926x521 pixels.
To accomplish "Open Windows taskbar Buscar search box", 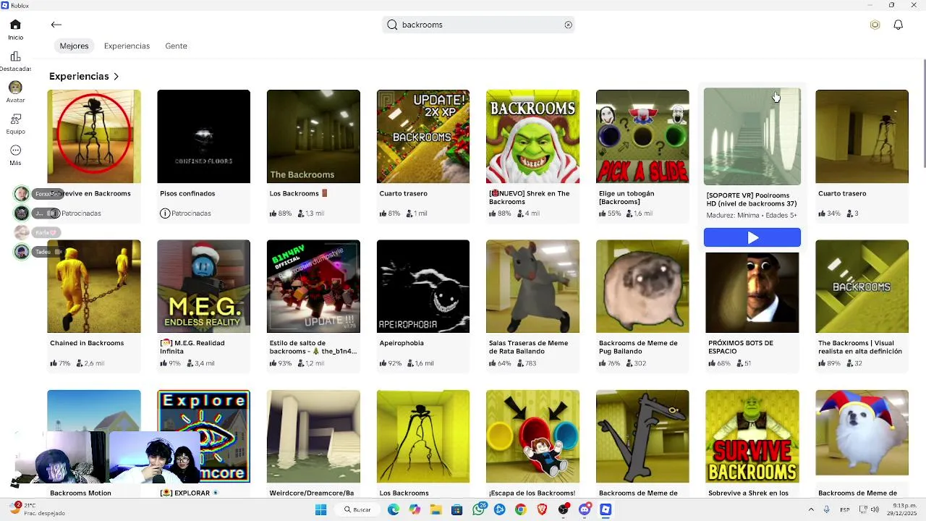I will point(358,509).
